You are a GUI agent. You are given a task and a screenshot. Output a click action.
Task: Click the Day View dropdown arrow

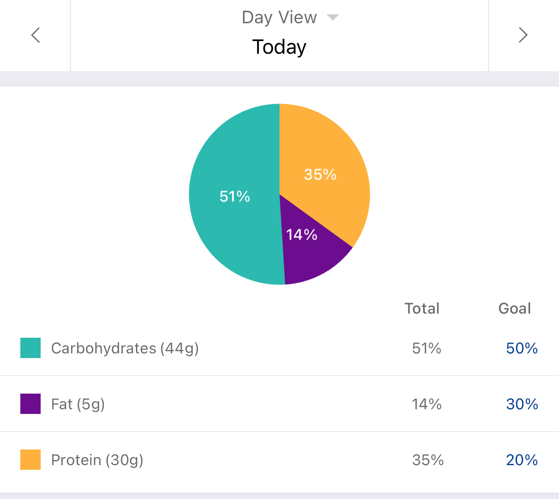(x=333, y=18)
